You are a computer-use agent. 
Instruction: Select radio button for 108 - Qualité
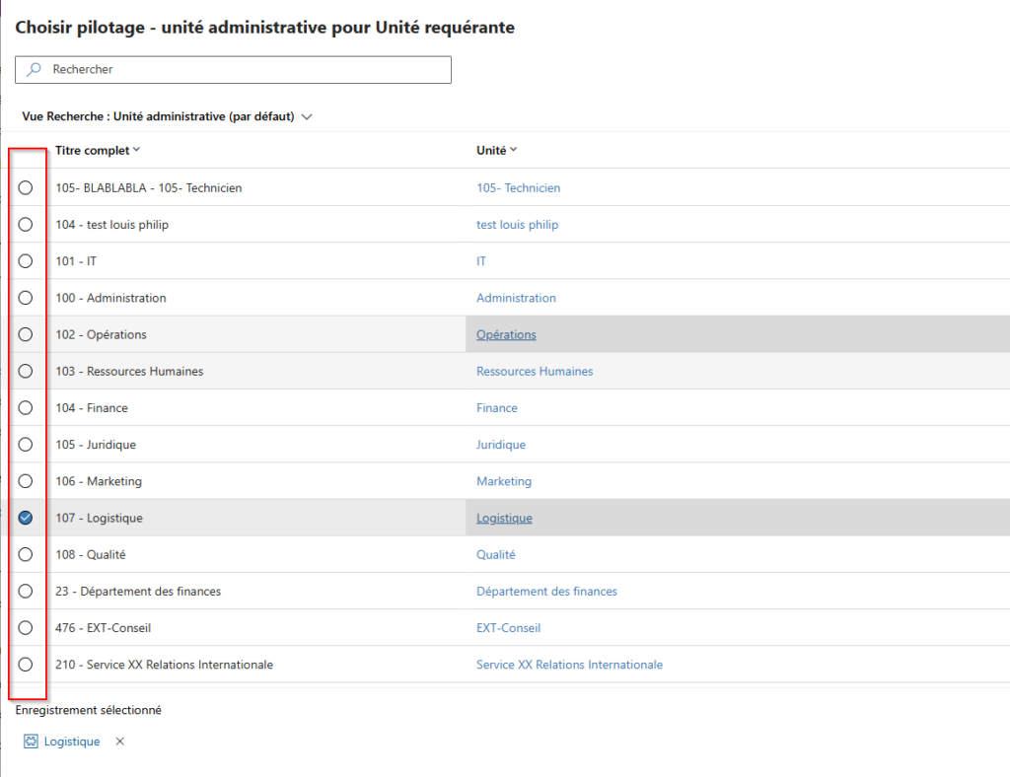26,554
